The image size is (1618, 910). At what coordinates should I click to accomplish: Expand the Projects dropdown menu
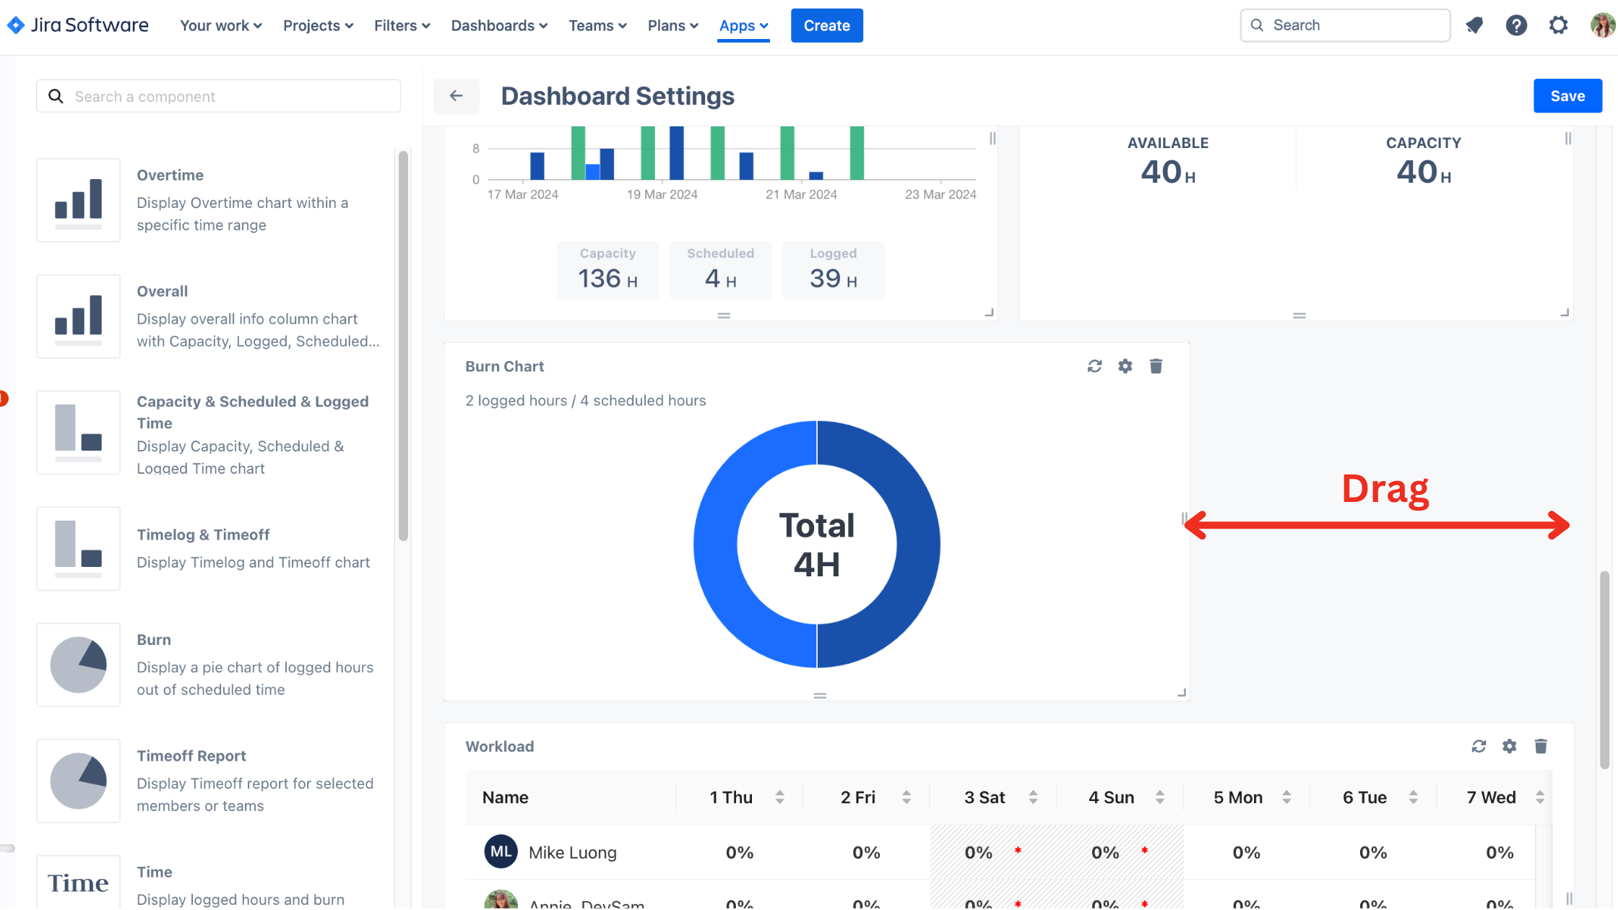[318, 25]
